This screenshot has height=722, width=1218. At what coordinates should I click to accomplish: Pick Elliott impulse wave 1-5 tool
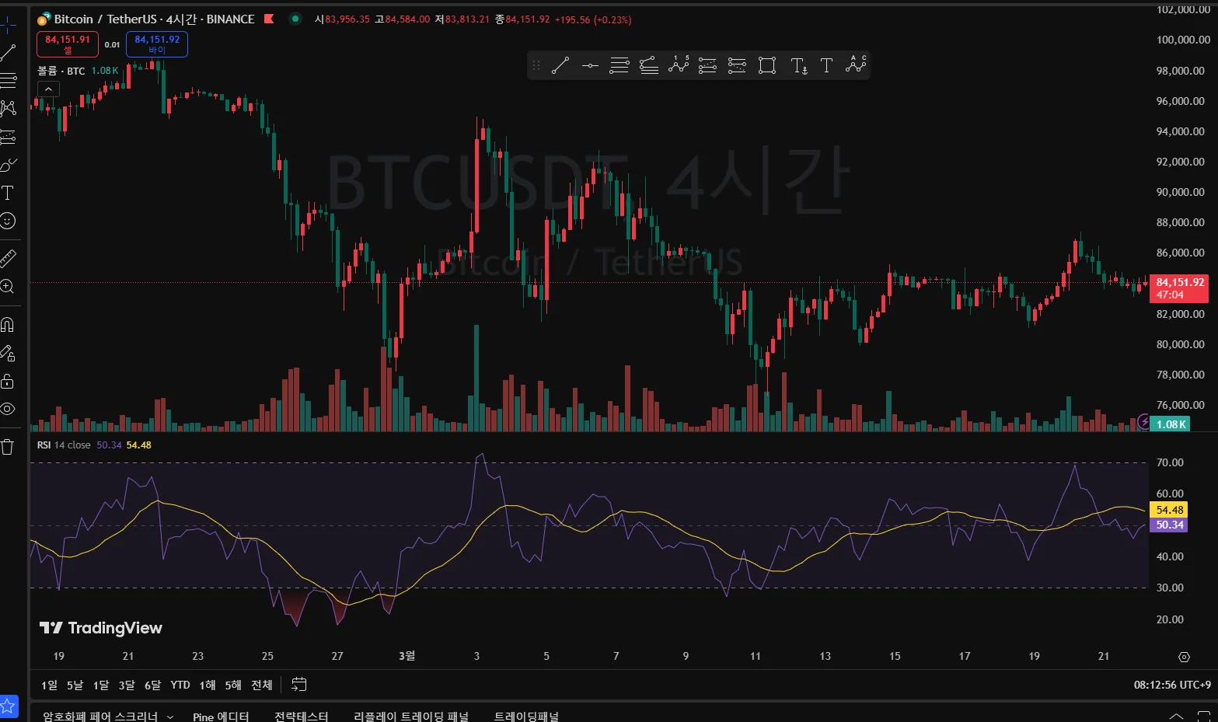coord(679,65)
